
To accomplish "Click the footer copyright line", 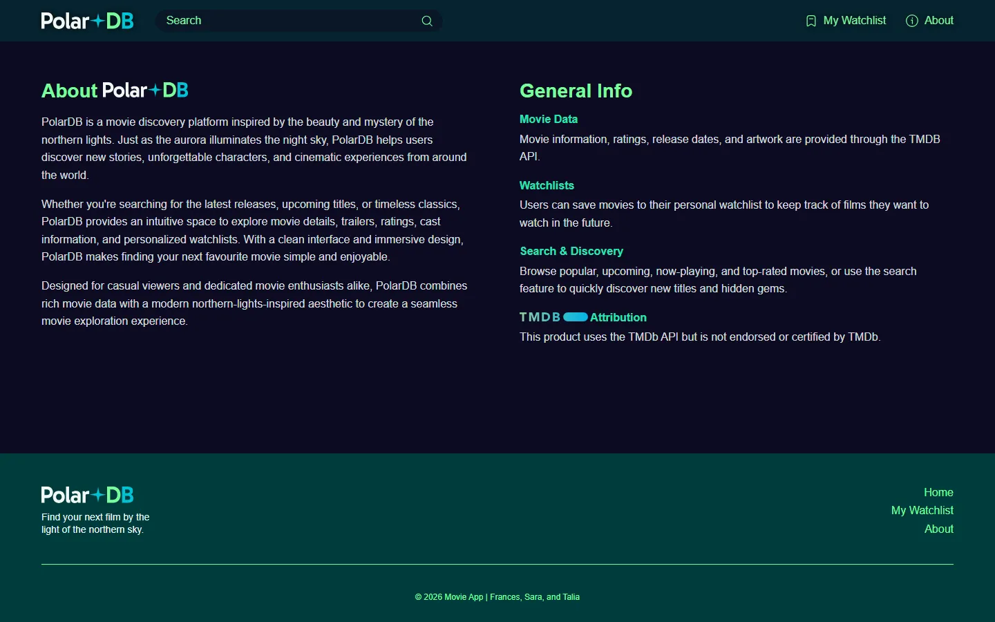I will pos(497,597).
